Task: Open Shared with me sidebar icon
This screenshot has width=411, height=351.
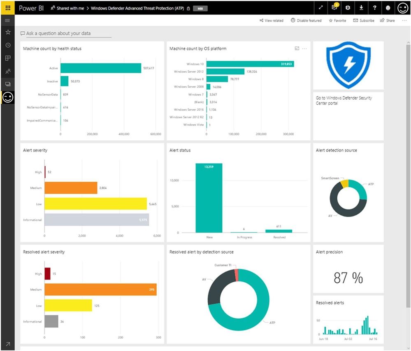Action: (8, 71)
